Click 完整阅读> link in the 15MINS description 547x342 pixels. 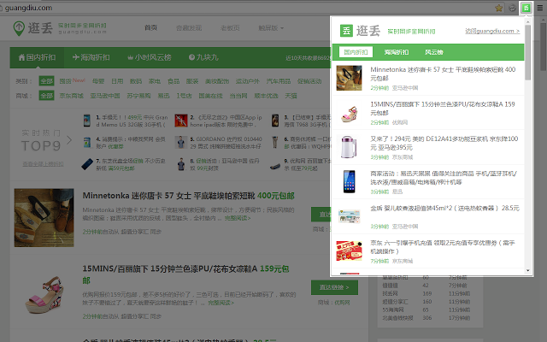[x=221, y=303]
